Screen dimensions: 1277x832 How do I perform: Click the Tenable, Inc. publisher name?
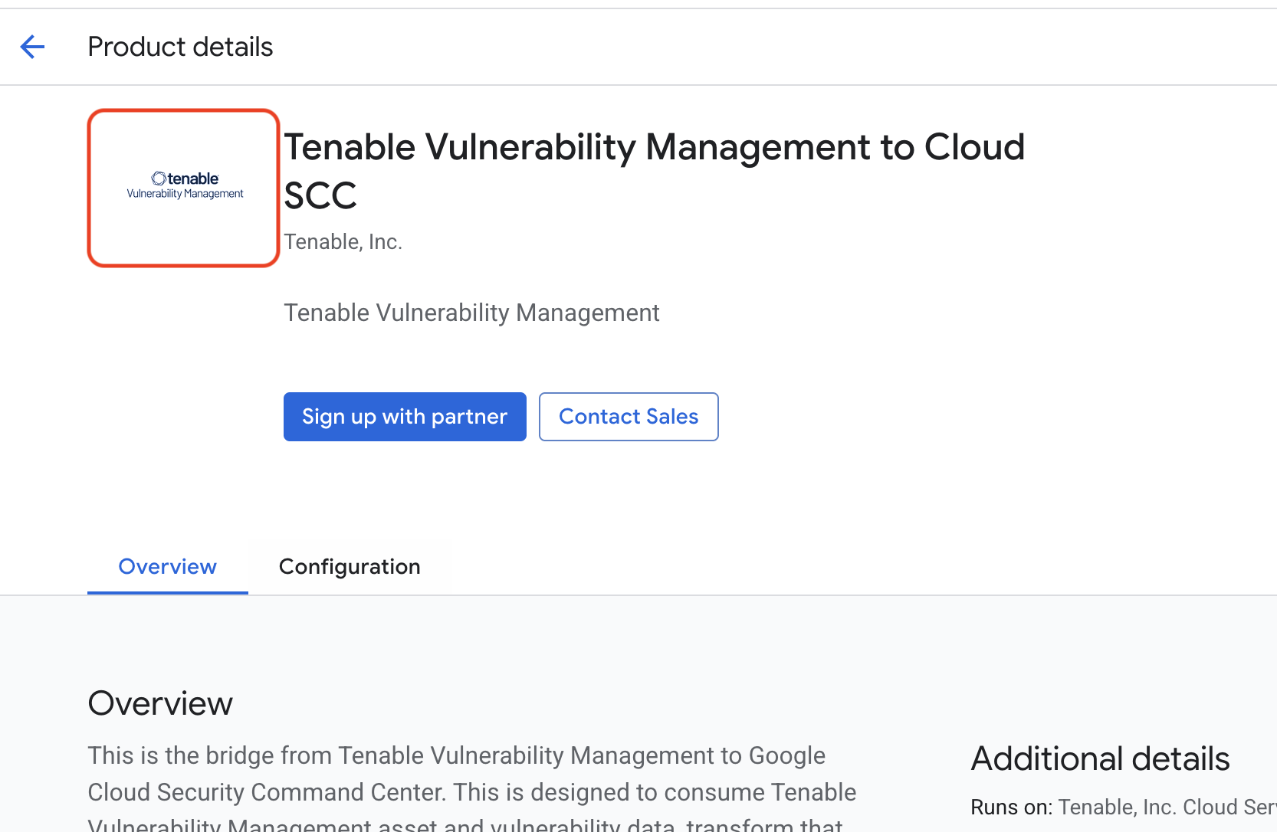click(343, 242)
